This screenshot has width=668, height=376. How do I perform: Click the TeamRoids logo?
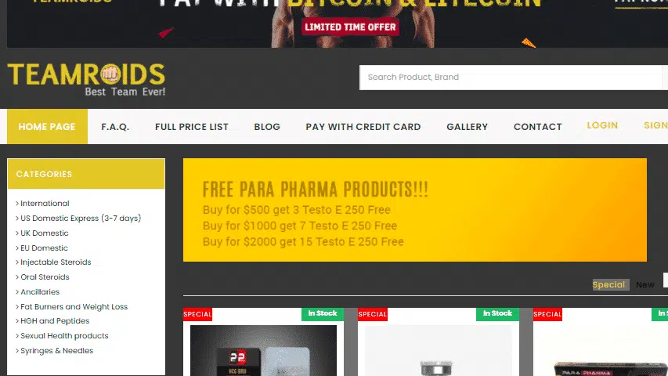pyautogui.click(x=86, y=80)
